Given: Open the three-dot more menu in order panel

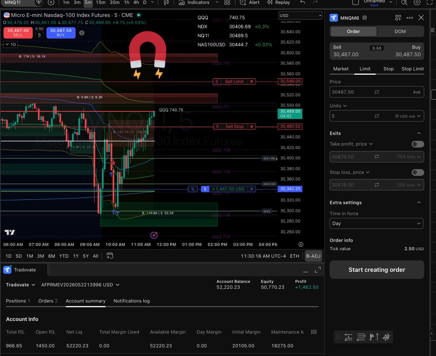Looking at the screenshot, I should [410, 18].
